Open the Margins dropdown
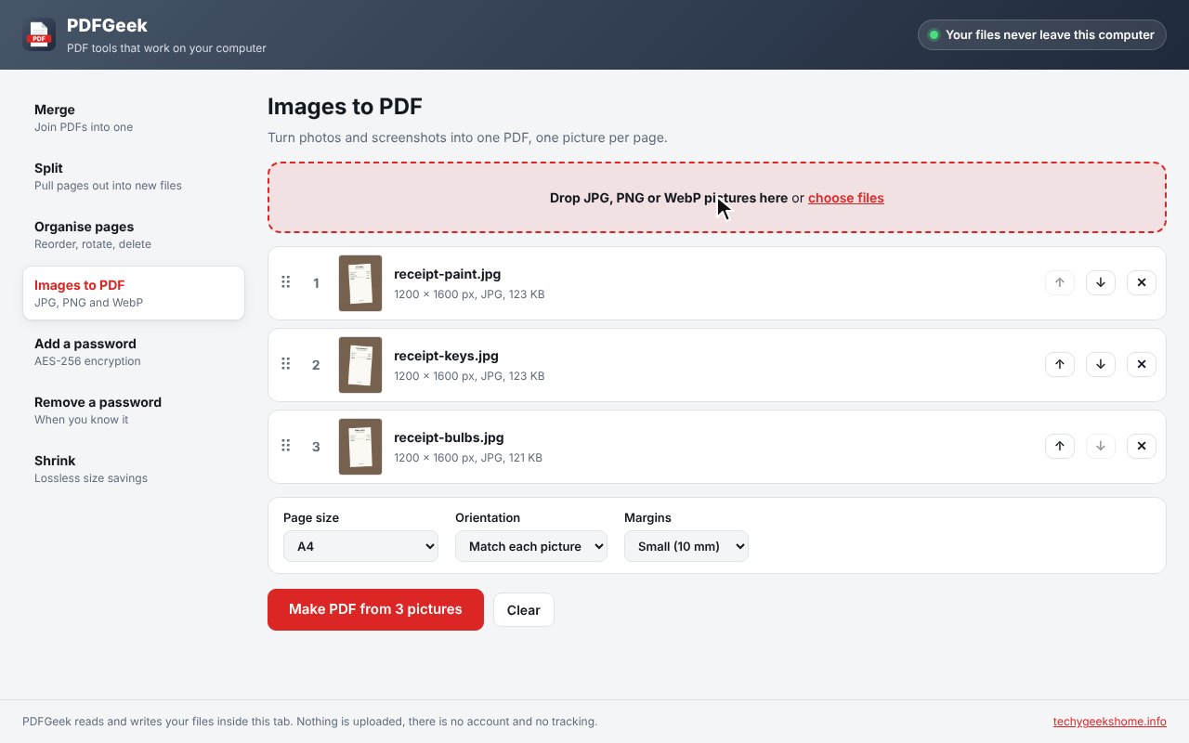Viewport: 1189px width, 743px height. [686, 546]
